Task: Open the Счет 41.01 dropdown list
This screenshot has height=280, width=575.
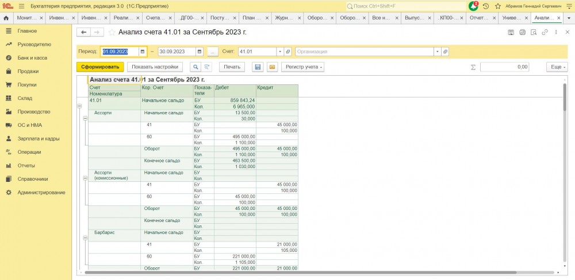Action: click(x=279, y=52)
